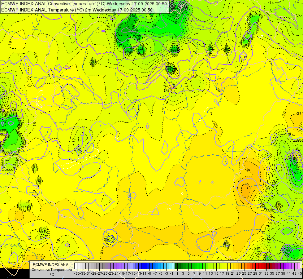303x279 pixels.
Task: Click legend scale value 41
Action: [289, 274]
